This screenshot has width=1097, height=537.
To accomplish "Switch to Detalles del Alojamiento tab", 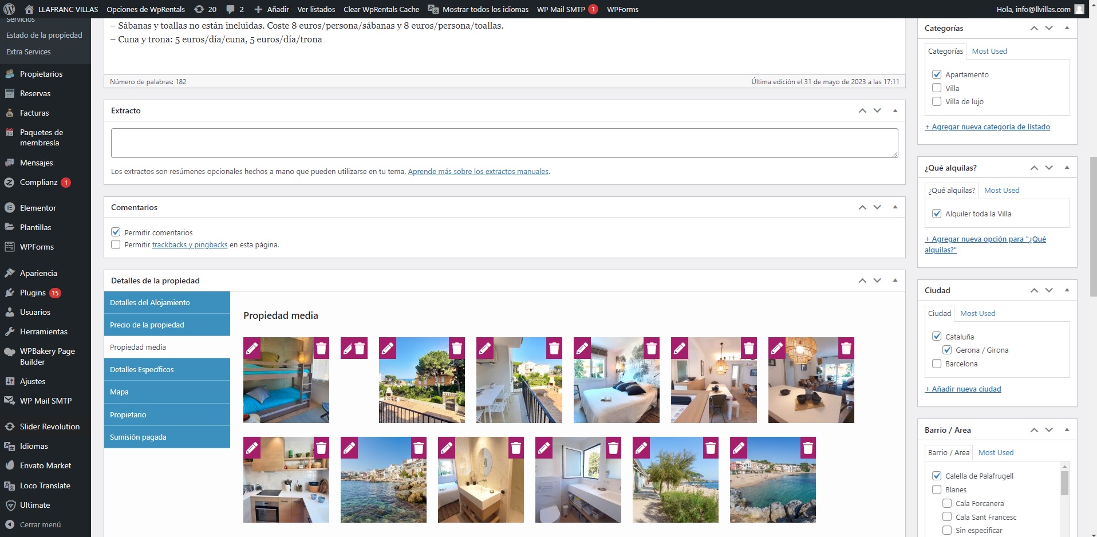I will (167, 302).
